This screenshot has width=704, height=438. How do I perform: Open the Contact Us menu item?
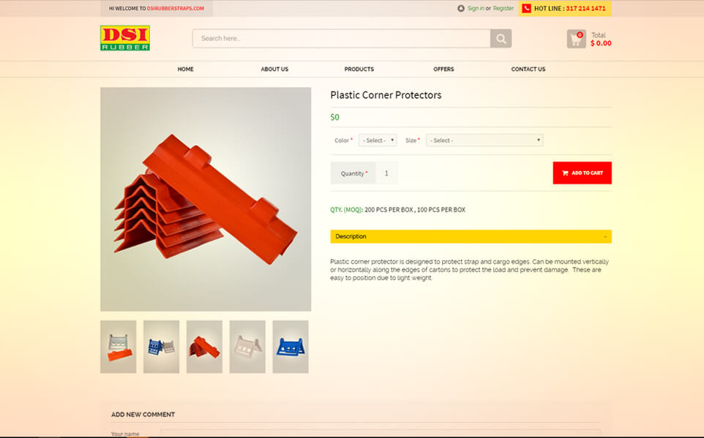(x=528, y=69)
